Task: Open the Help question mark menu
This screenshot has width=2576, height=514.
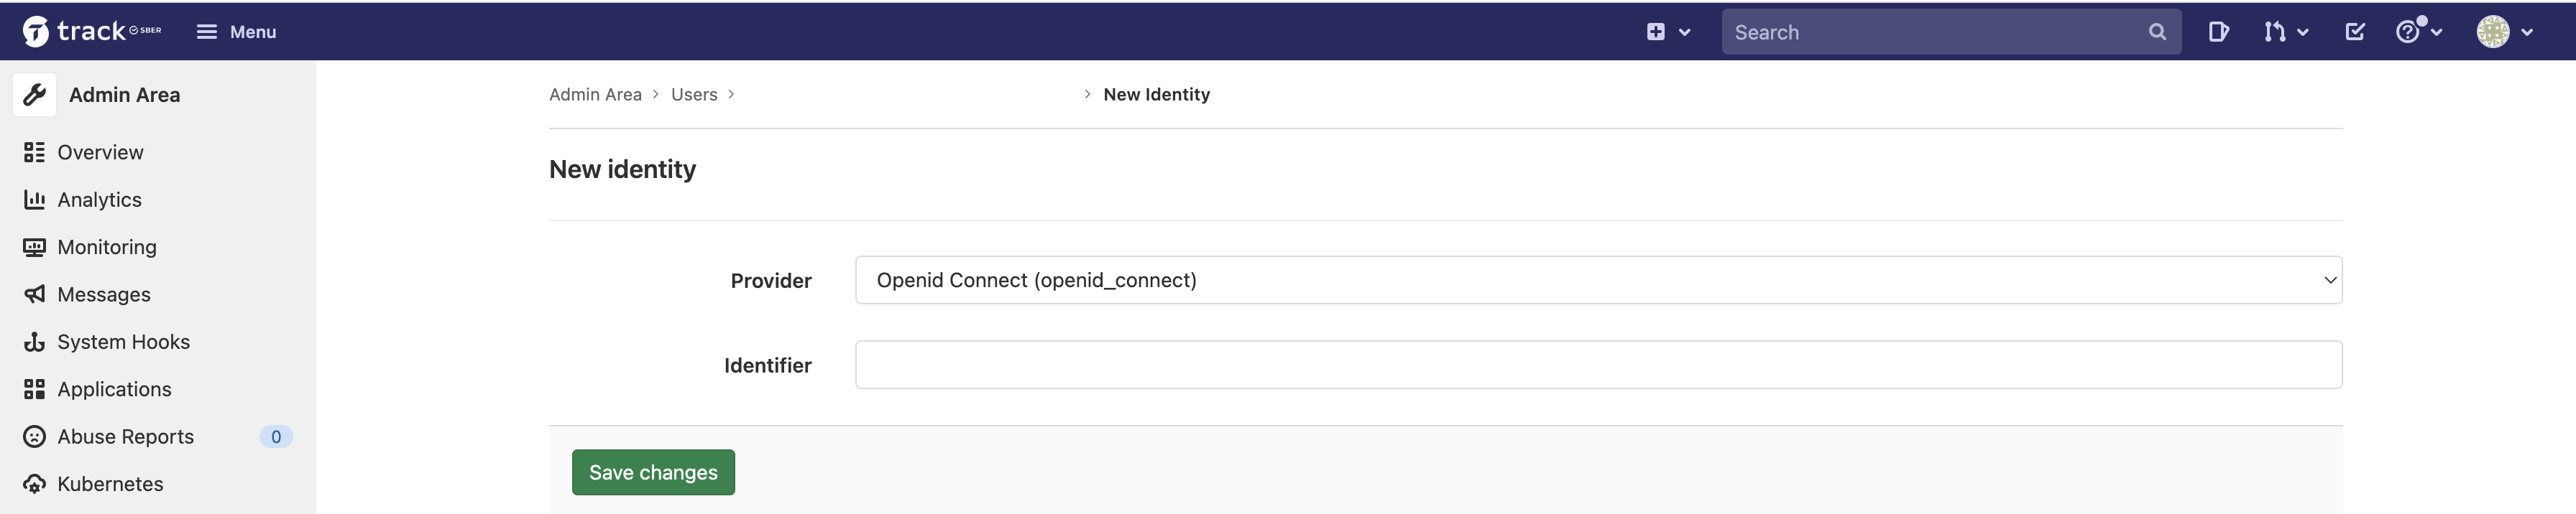Action: coord(2418,32)
